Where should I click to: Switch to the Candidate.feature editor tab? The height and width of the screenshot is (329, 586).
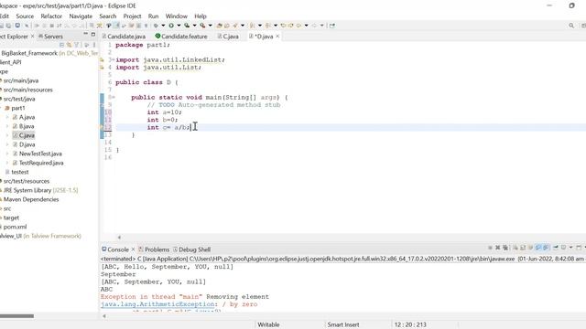[x=181, y=37]
